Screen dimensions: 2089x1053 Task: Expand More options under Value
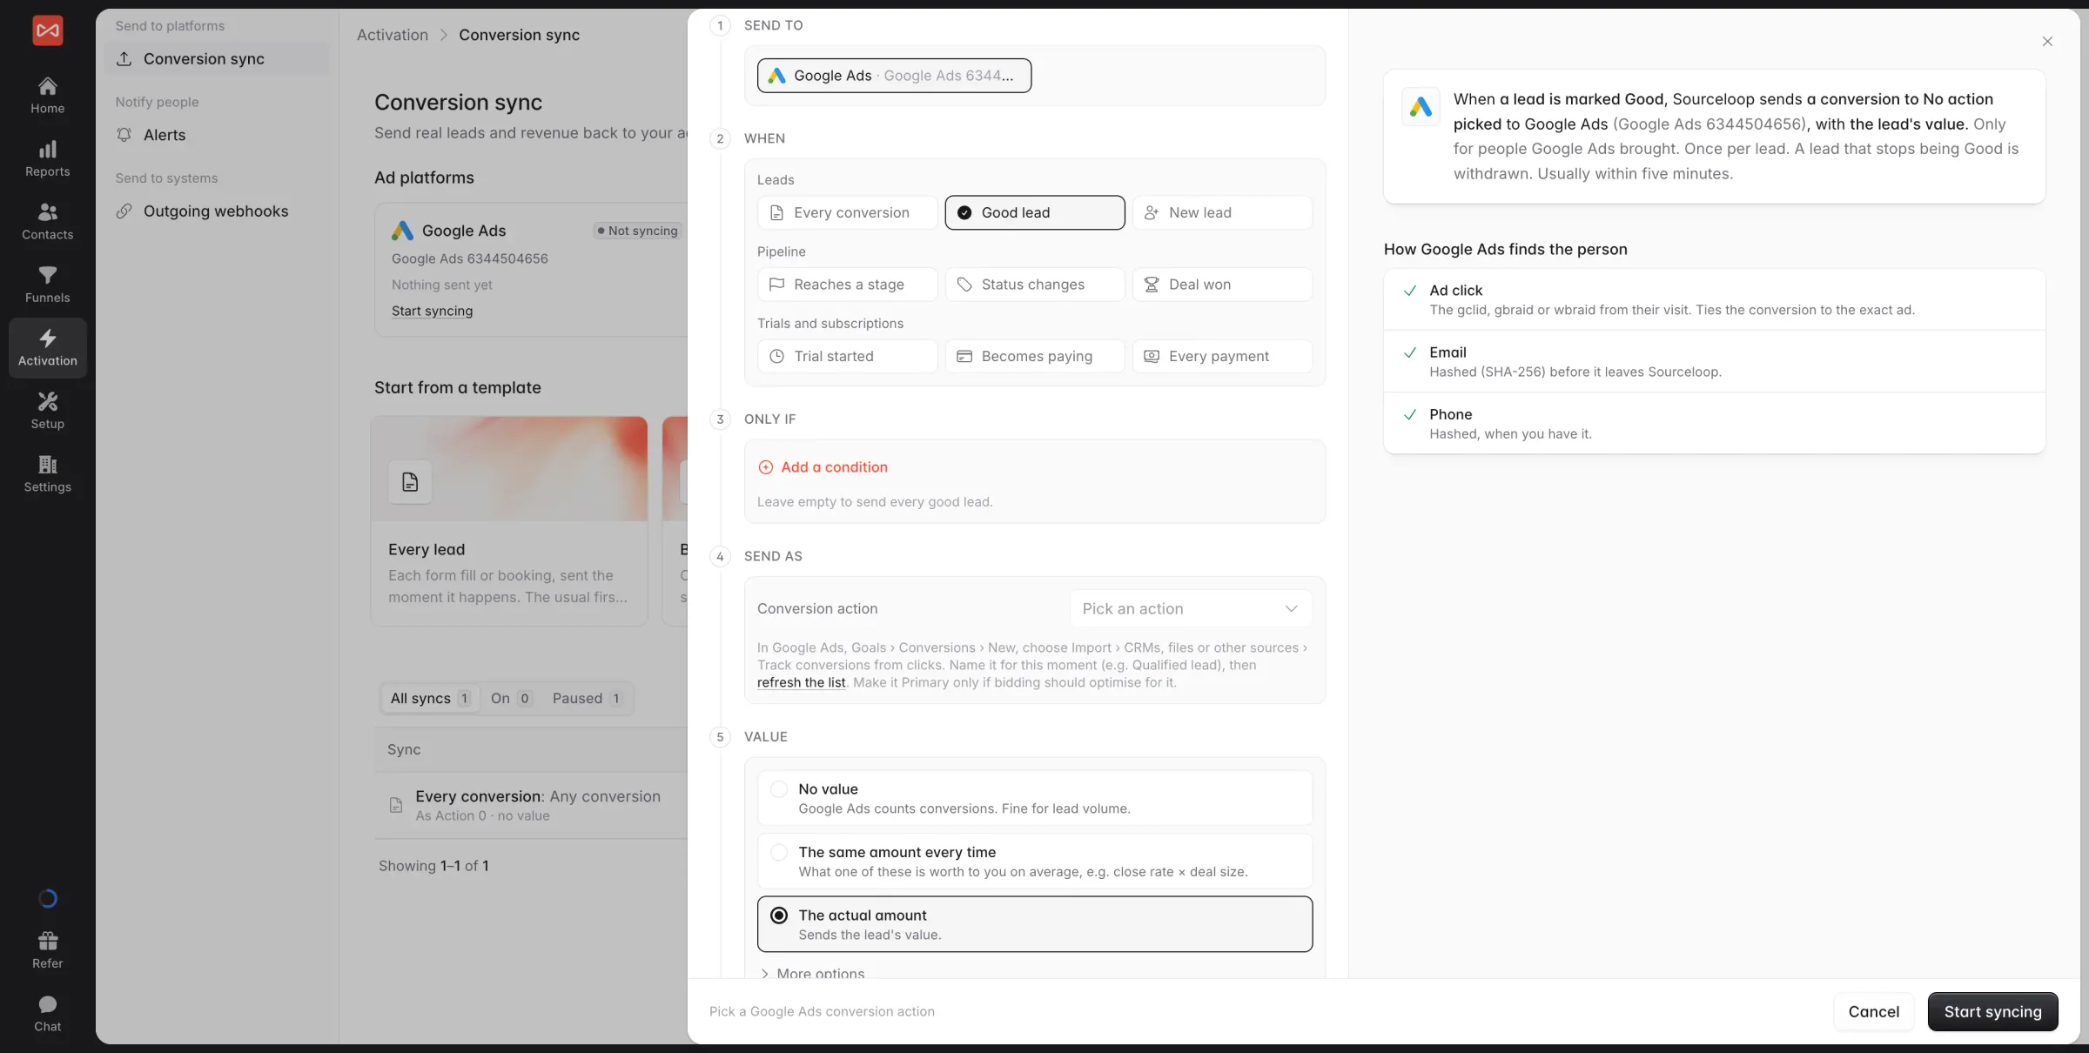(812, 973)
